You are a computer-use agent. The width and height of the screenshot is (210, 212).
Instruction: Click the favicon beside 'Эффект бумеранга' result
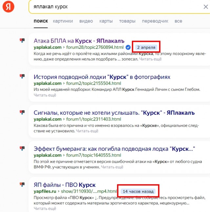tap(22, 148)
